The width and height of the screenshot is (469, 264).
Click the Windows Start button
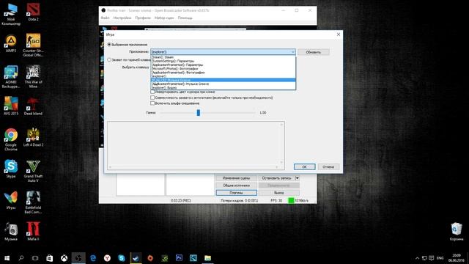7,258
